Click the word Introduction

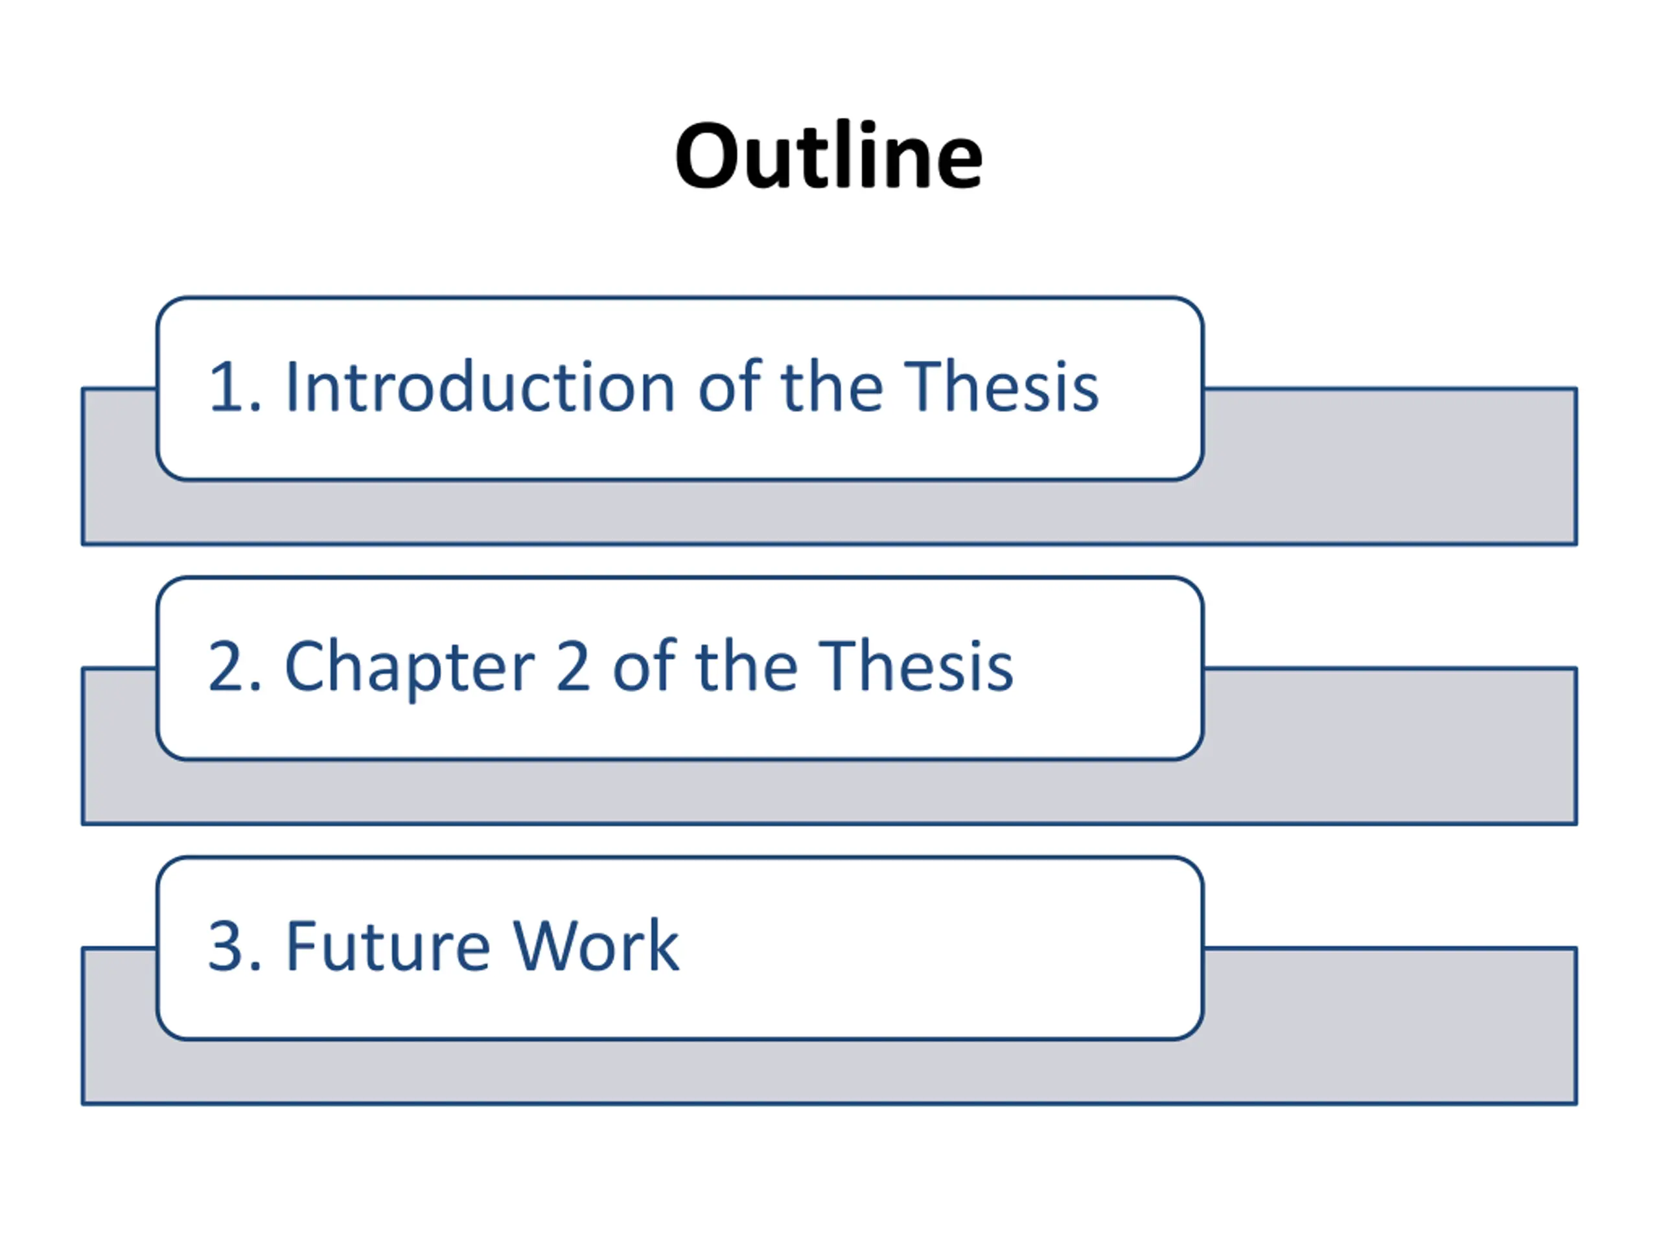pyautogui.click(x=481, y=386)
